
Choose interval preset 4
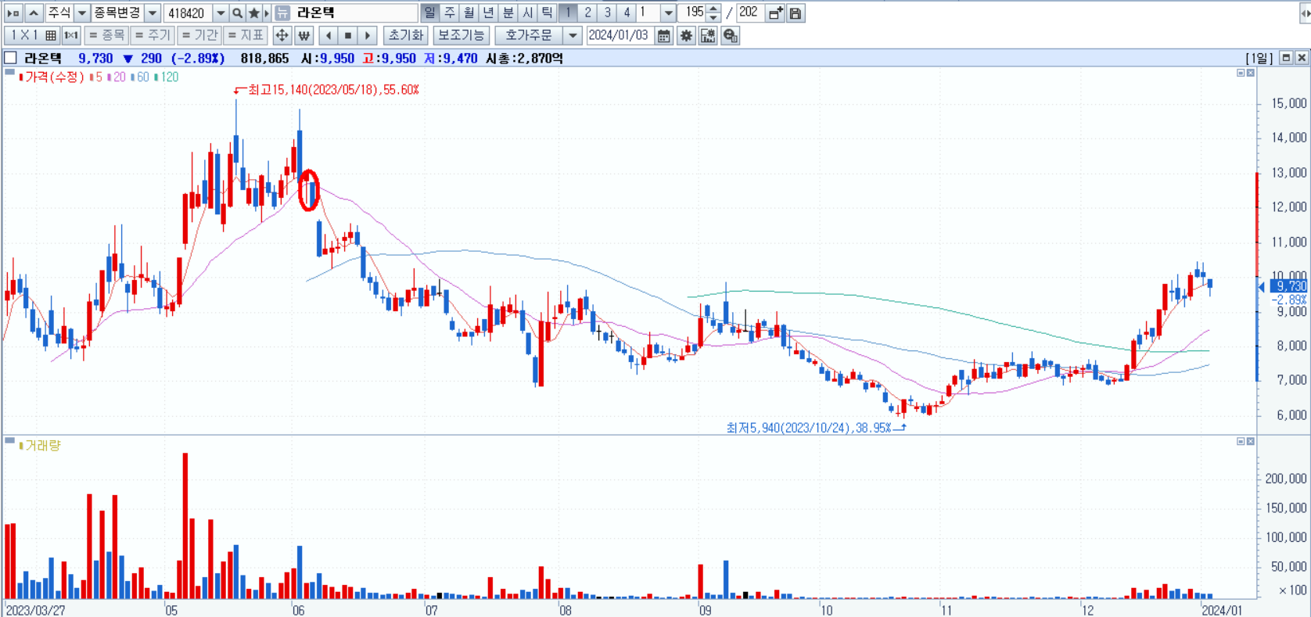coord(627,13)
